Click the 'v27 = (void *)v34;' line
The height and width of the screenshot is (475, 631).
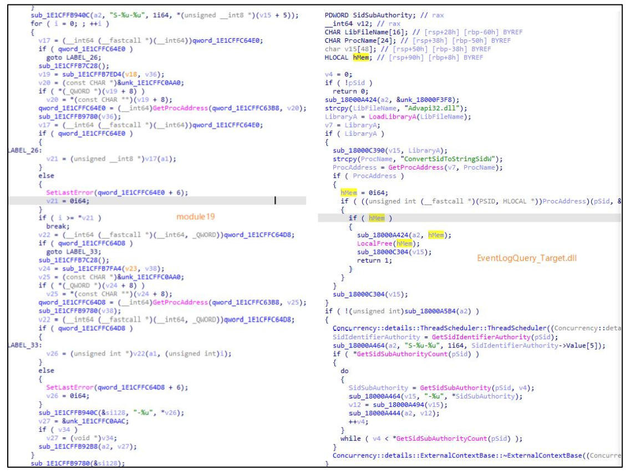click(82, 438)
